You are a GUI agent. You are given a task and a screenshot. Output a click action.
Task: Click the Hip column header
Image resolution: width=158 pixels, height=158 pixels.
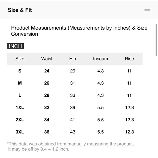[73, 59]
